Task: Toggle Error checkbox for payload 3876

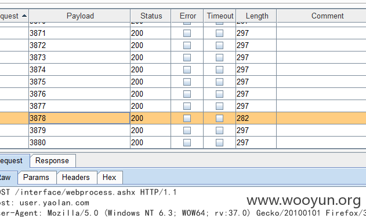Action: pyautogui.click(x=187, y=94)
